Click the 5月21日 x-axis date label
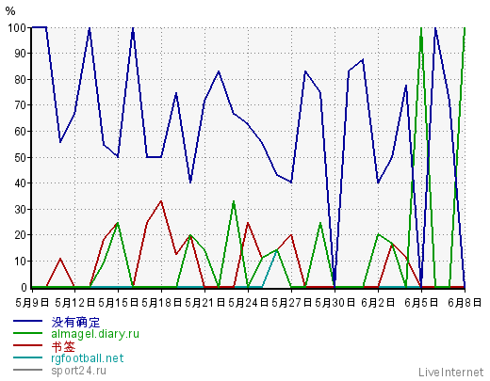The height and width of the screenshot is (381, 490). pyautogui.click(x=204, y=303)
